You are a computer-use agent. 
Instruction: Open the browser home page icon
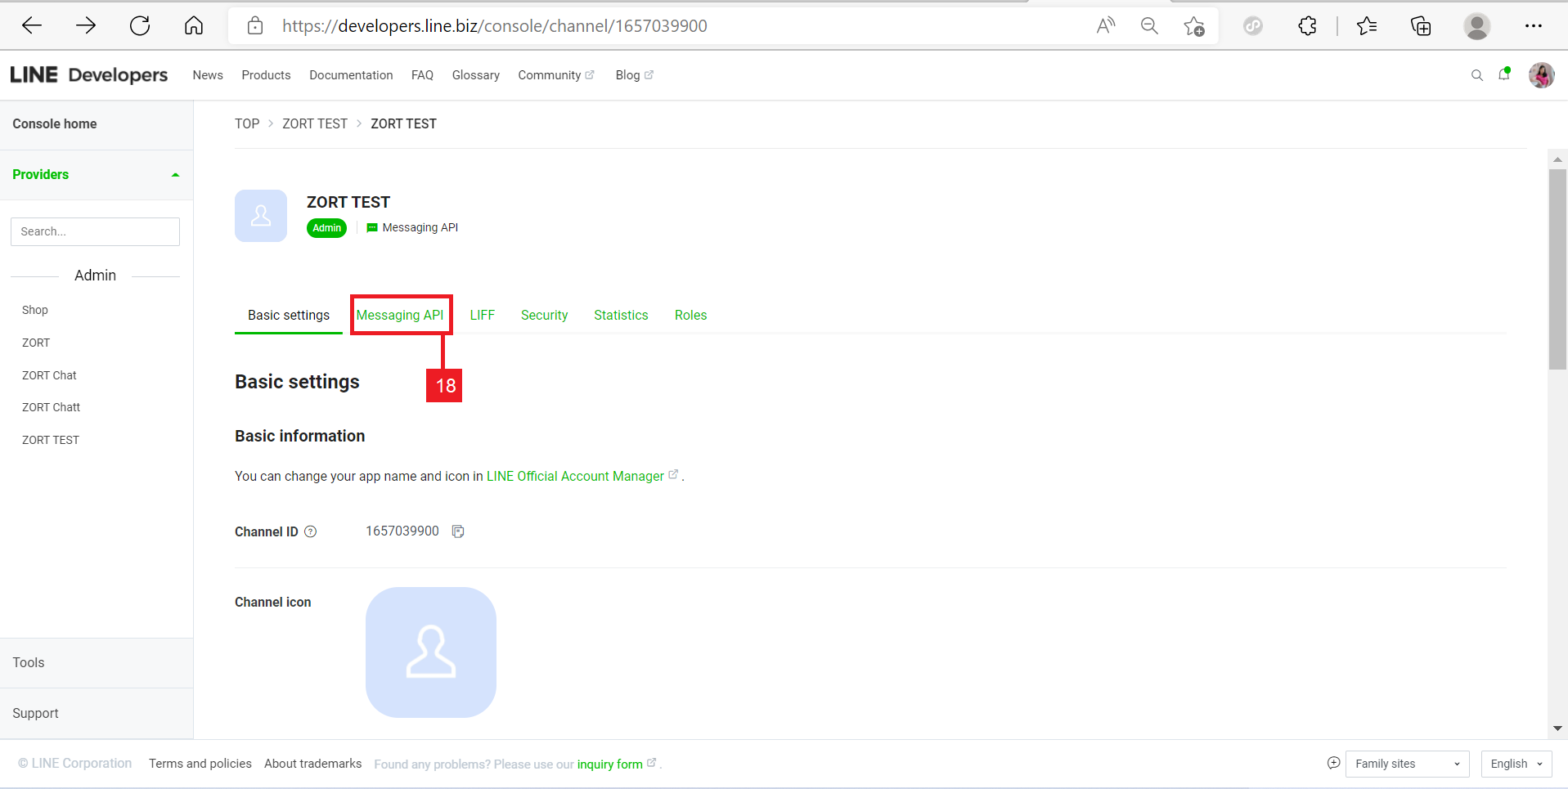tap(194, 26)
